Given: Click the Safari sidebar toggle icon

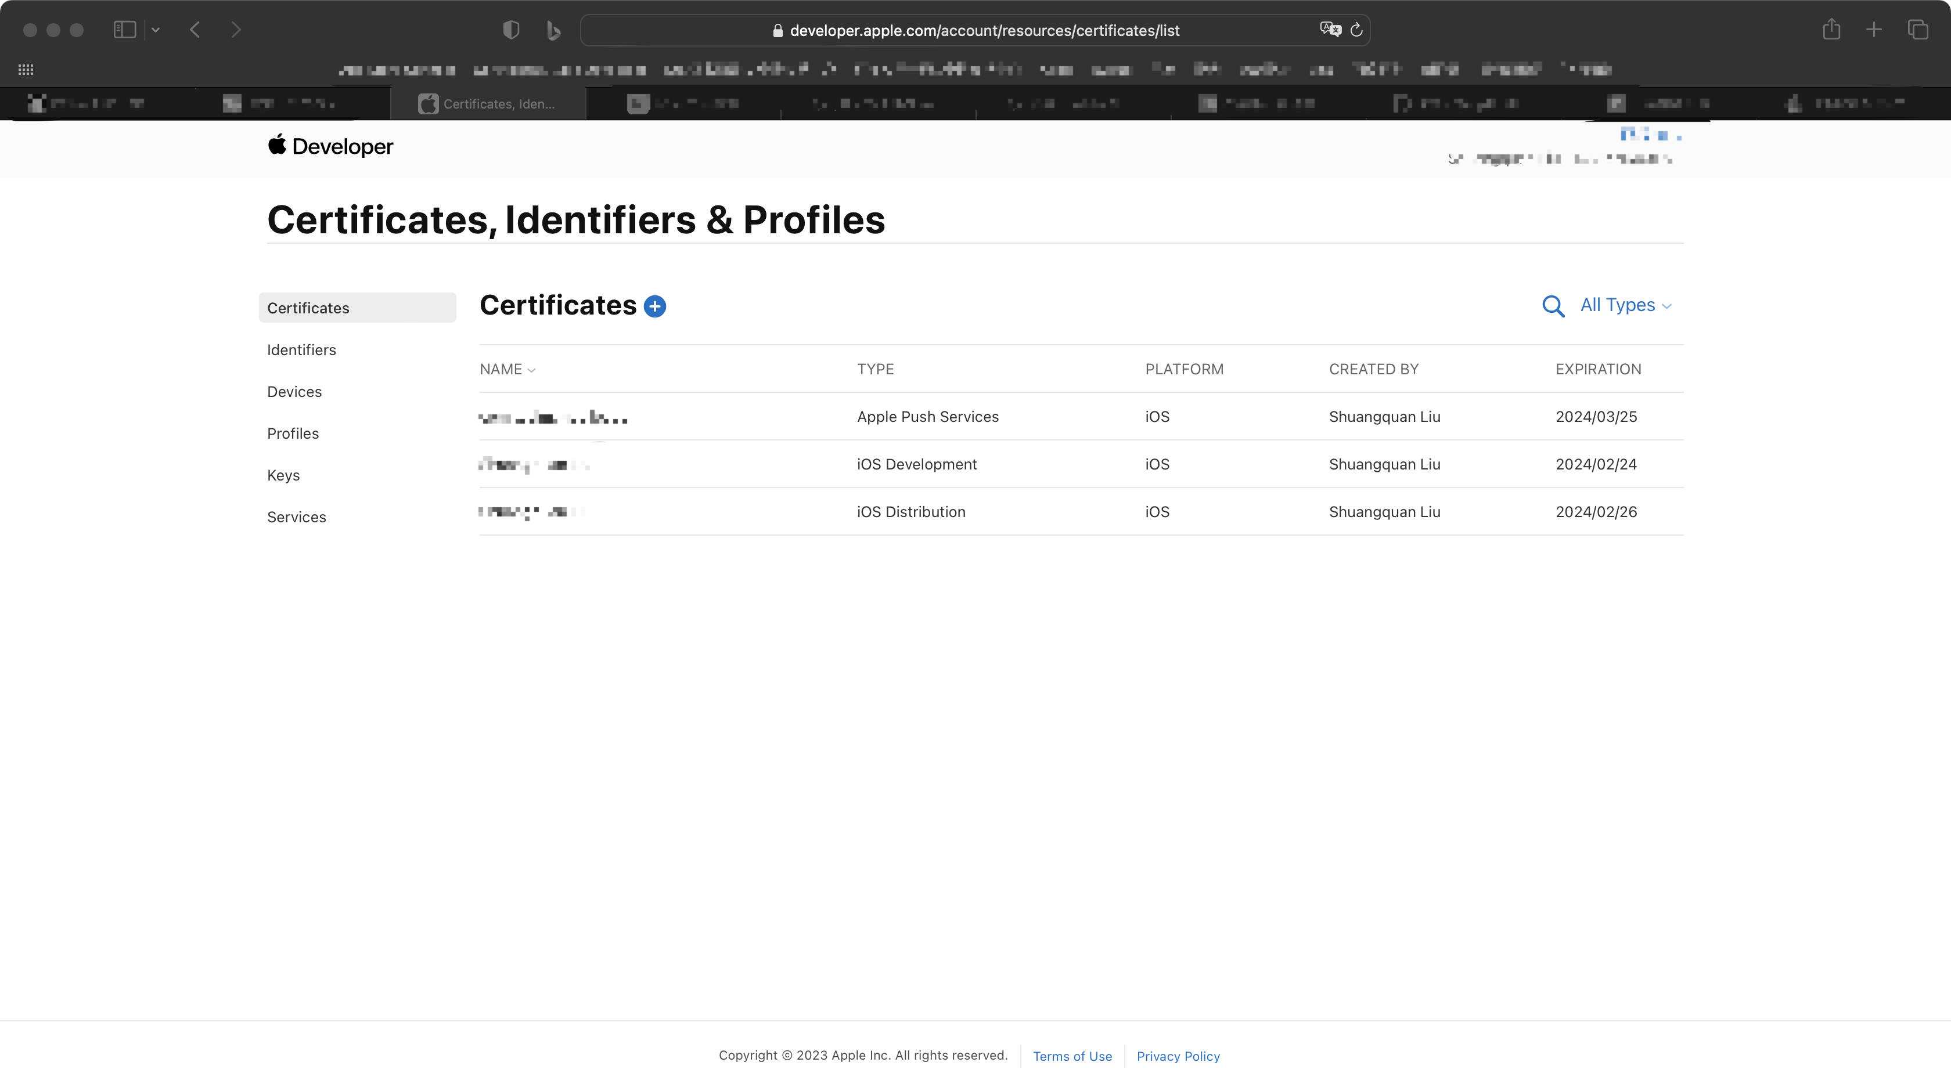Looking at the screenshot, I should tap(124, 30).
